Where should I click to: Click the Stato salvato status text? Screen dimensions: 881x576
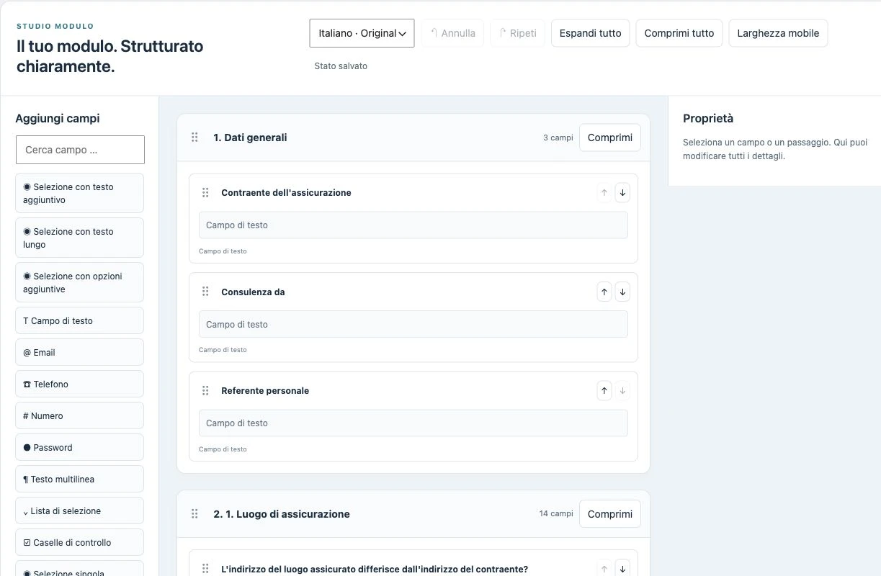point(341,66)
